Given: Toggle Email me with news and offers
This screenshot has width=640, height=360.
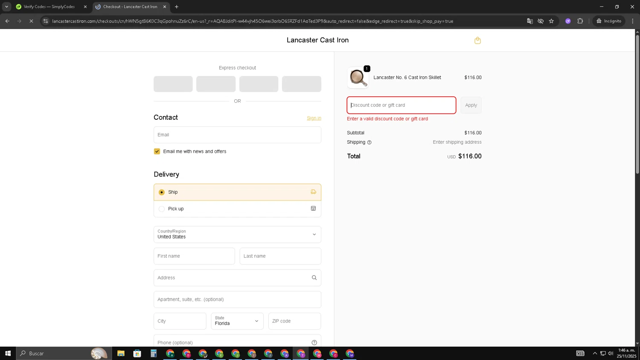Looking at the screenshot, I should (x=157, y=151).
